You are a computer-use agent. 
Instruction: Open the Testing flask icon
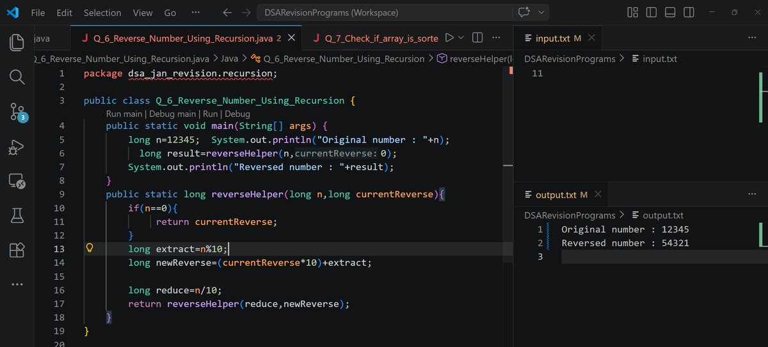(17, 216)
